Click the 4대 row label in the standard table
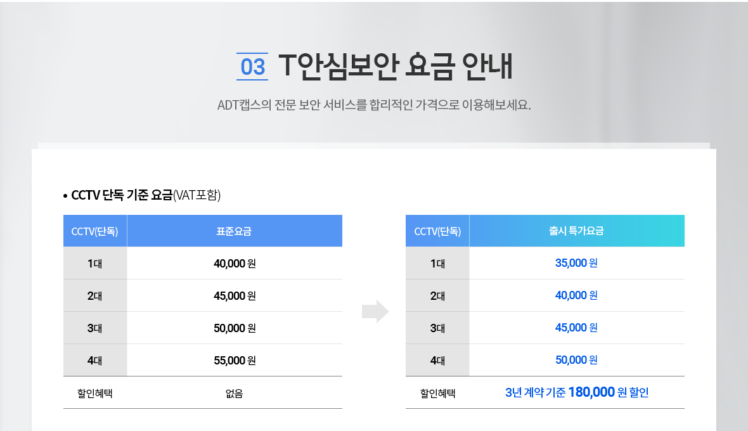 [x=95, y=361]
